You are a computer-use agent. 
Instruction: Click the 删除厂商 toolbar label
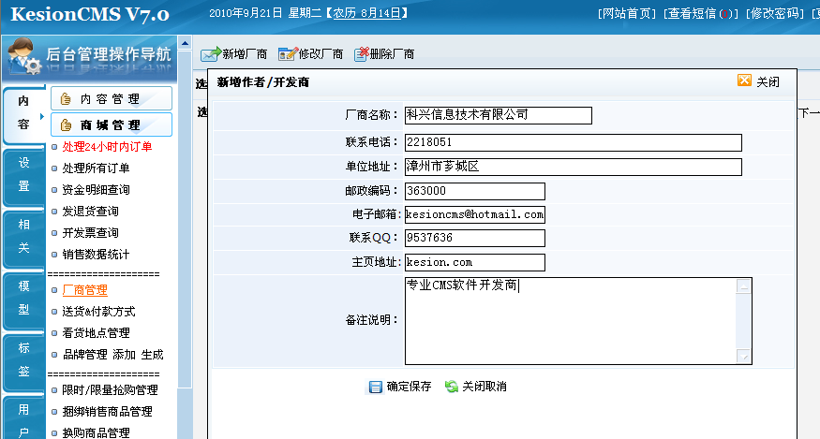click(x=393, y=54)
